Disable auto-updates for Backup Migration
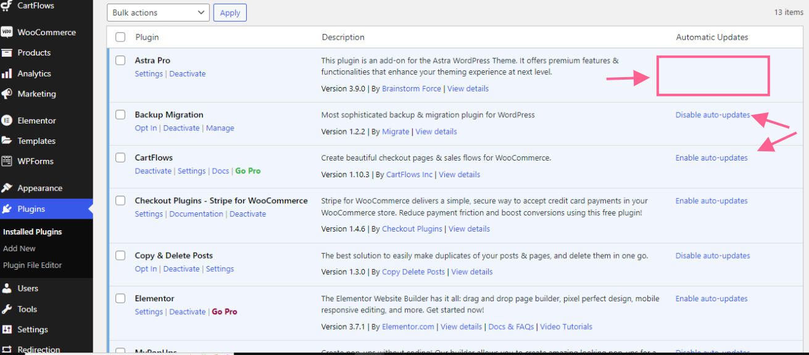809x355 pixels. pos(712,115)
